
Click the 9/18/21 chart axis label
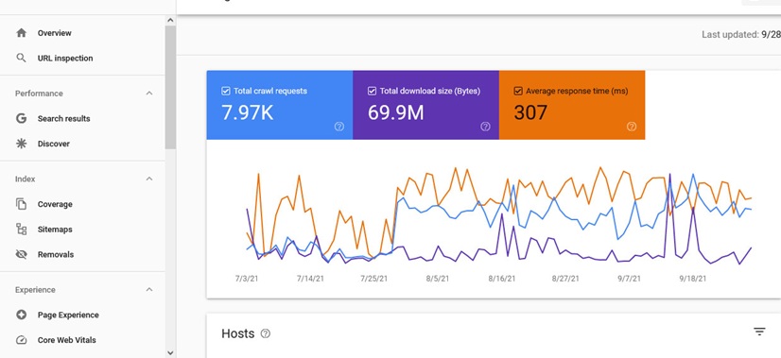[x=692, y=279]
